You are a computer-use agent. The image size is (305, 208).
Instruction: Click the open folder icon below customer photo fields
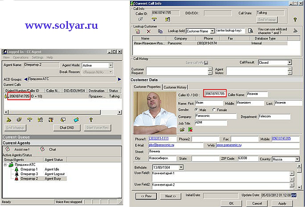coord(182,130)
